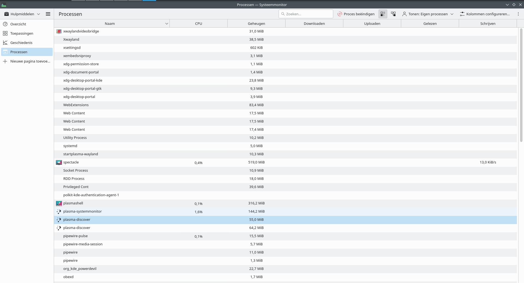
Task: Select the xdg-permission-store row
Action: [x=285, y=64]
